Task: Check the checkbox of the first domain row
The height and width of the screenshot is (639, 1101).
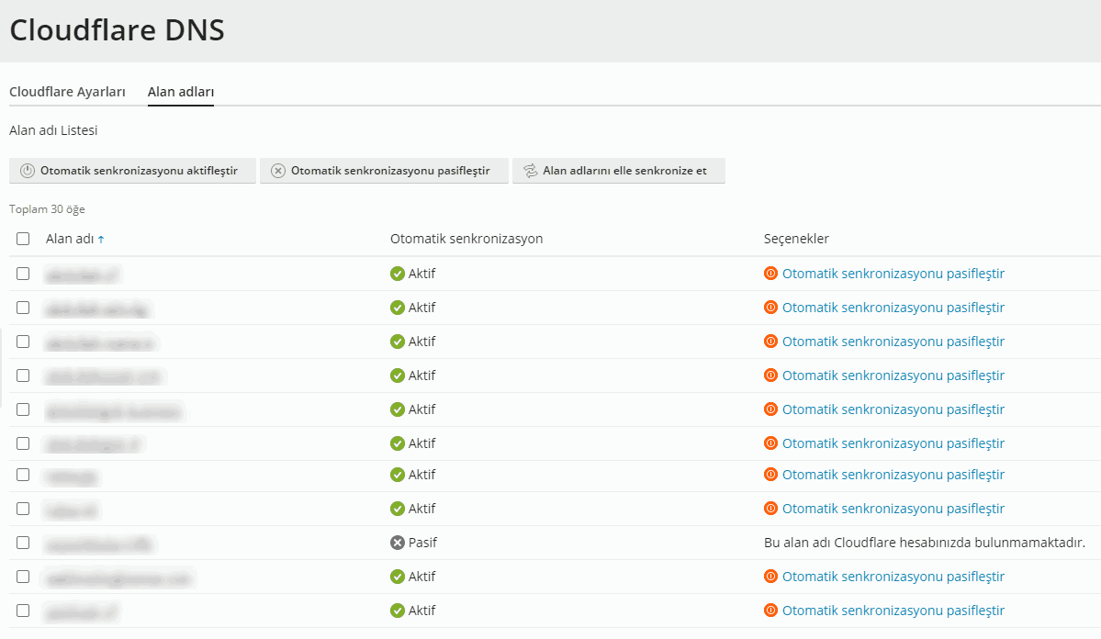Action: pos(23,274)
